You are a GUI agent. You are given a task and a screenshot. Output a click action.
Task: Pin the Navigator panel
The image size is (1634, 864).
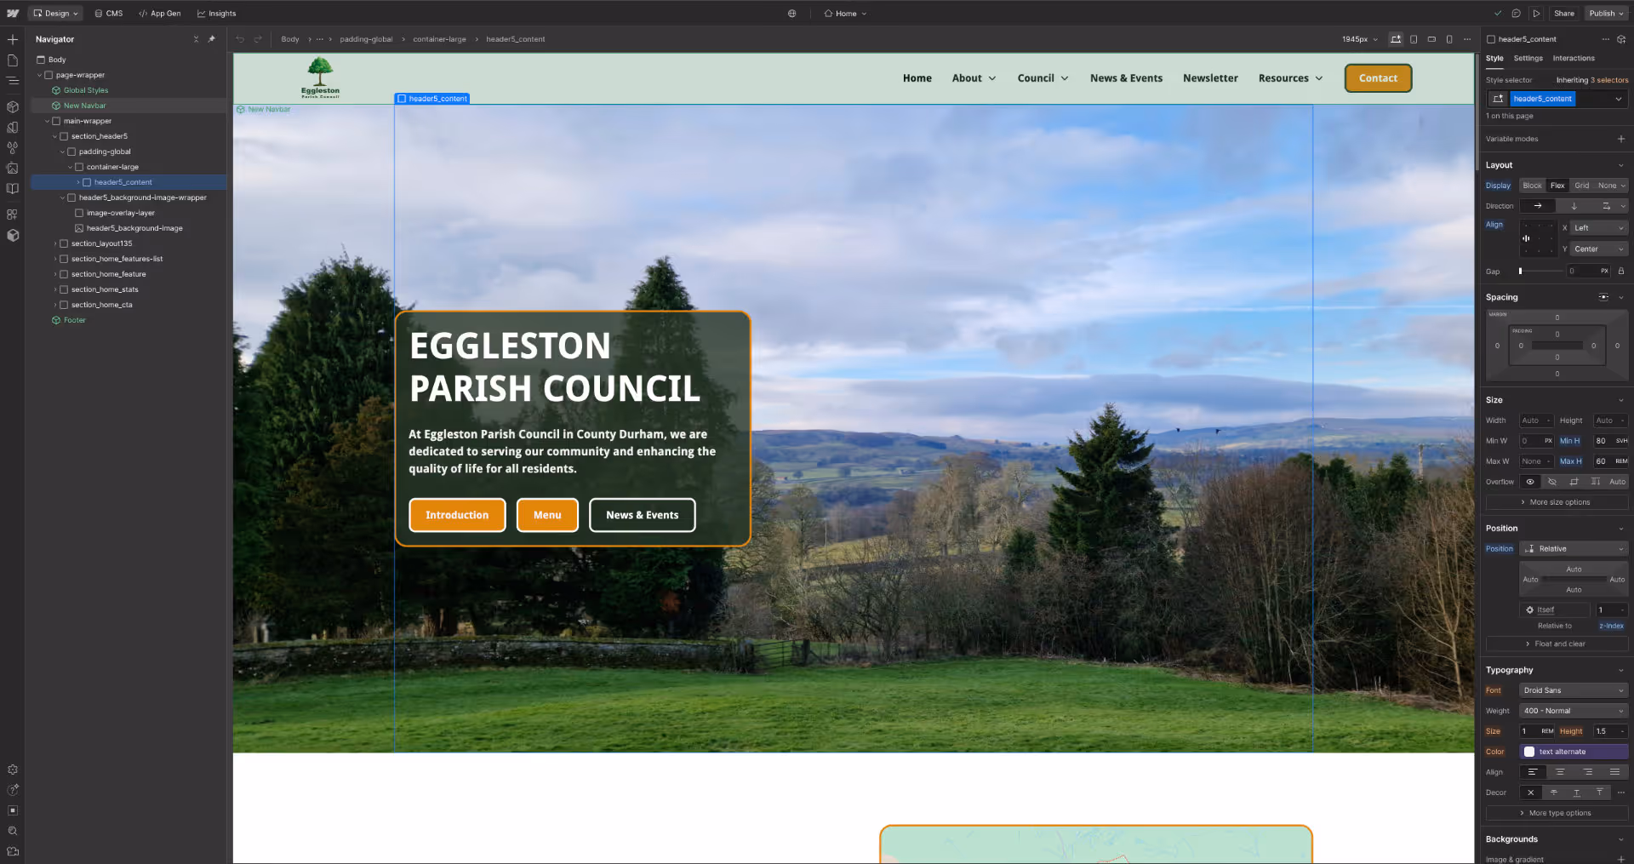click(x=212, y=39)
